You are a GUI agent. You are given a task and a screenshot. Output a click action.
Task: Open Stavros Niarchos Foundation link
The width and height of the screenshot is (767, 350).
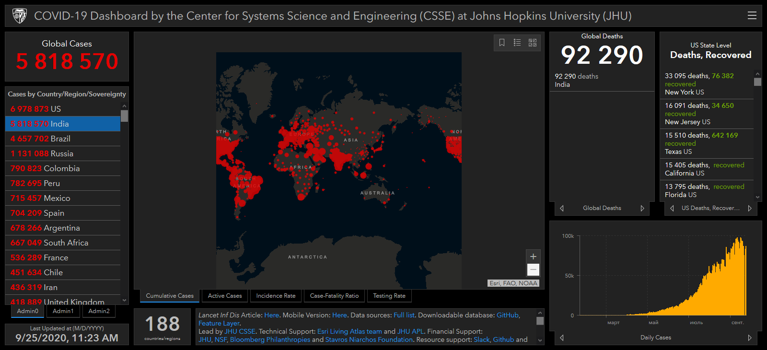point(369,339)
